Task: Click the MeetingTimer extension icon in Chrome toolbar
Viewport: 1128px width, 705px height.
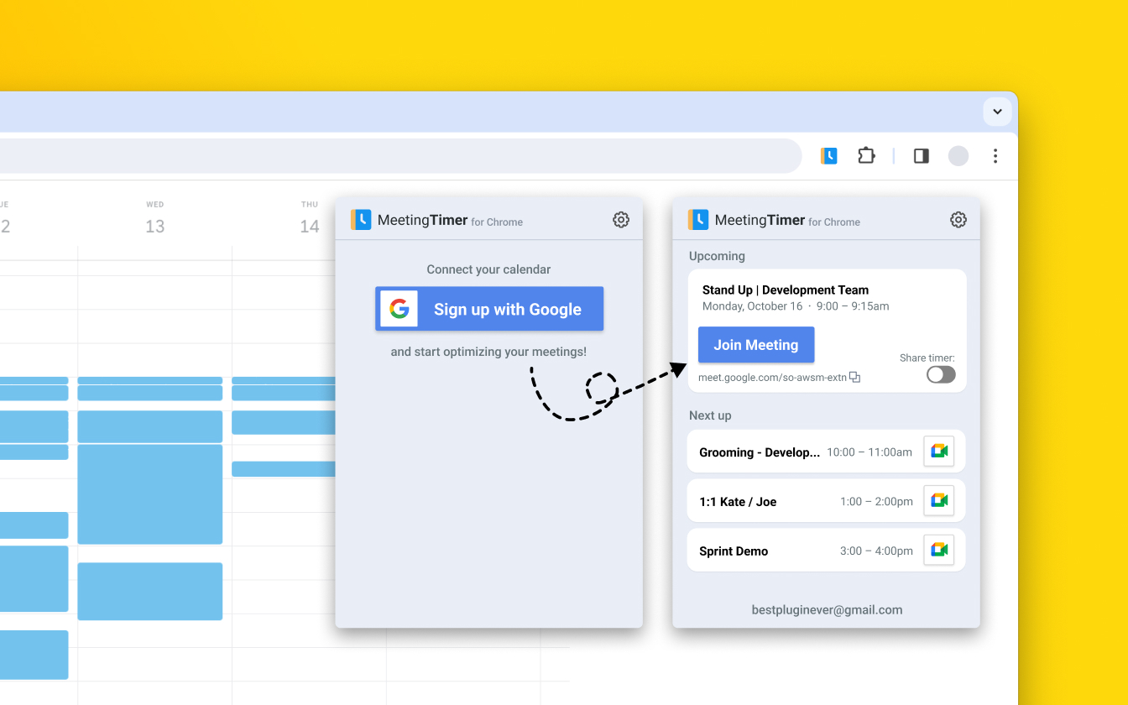Action: (829, 155)
